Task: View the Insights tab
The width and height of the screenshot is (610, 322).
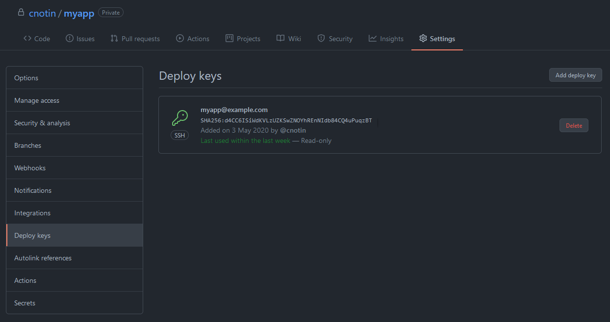Action: [x=386, y=39]
